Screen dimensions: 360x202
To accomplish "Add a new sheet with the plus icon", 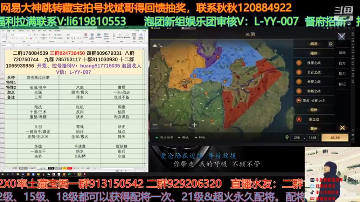I will [x=95, y=168].
